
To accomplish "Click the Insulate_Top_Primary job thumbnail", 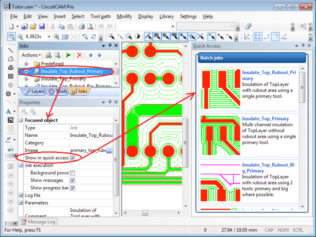I will [220, 135].
